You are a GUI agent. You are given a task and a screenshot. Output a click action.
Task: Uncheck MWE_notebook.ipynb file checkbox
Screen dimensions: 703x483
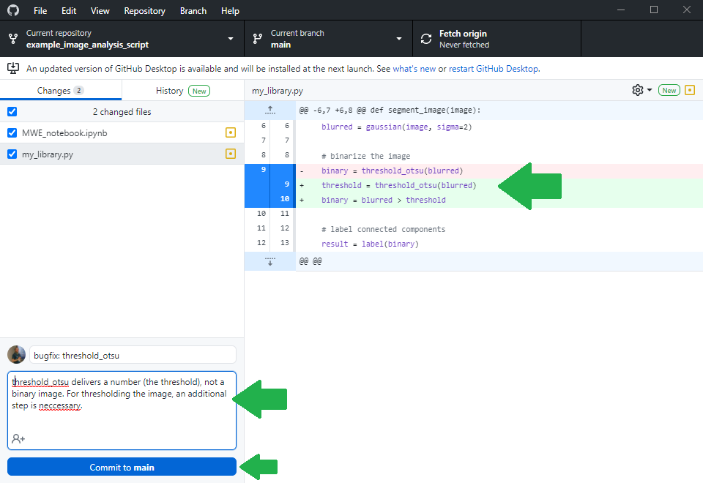[x=12, y=133]
